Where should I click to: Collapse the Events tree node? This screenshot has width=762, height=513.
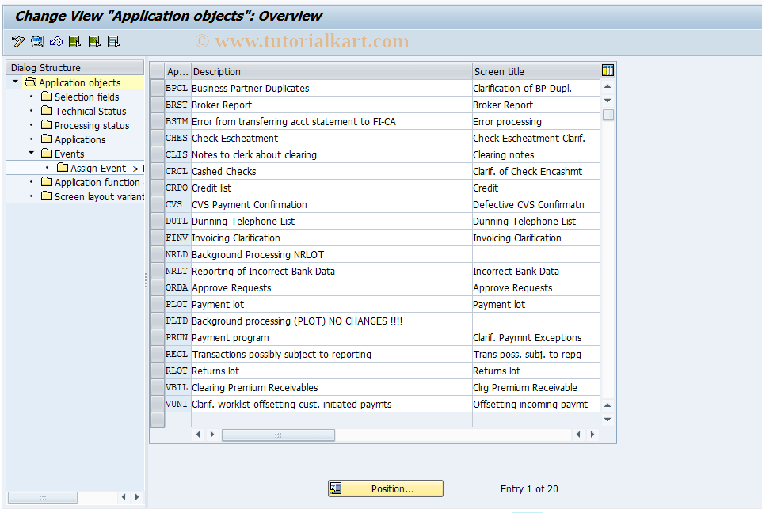click(33, 154)
